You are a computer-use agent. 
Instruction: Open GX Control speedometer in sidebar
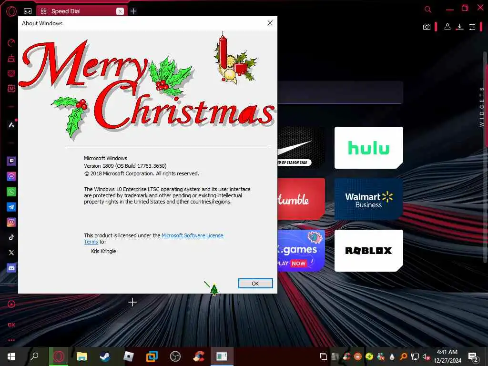coord(11,43)
